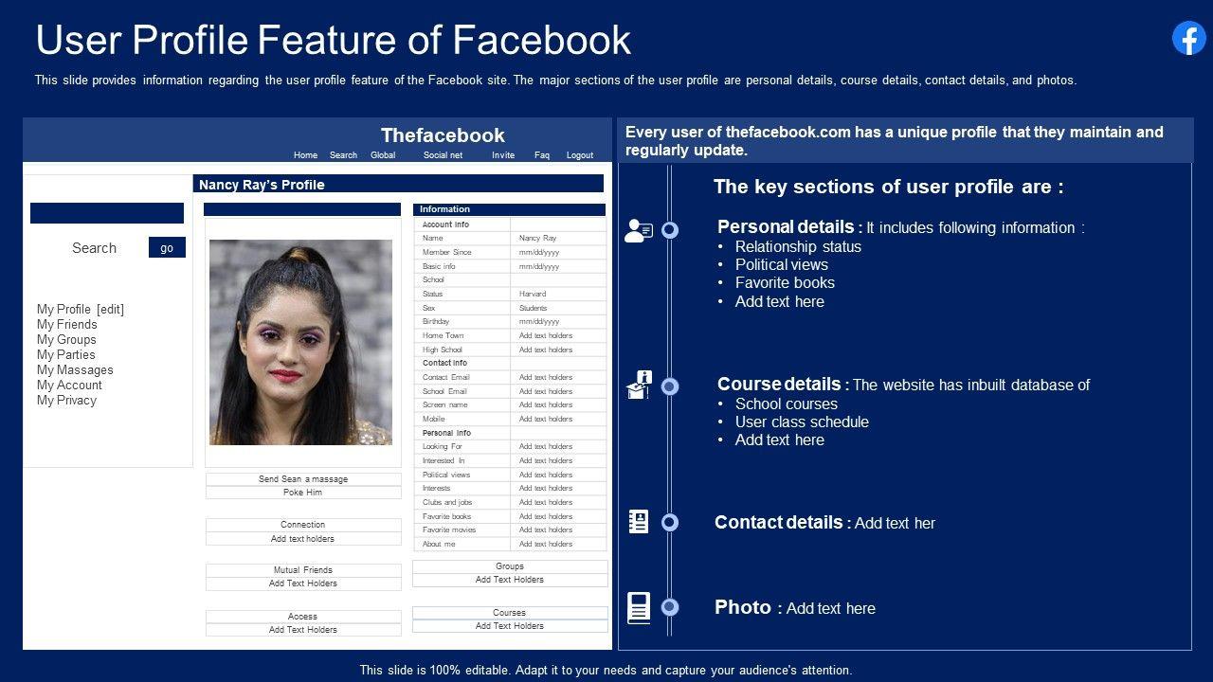Select the Personal info section row
The width and height of the screenshot is (1213, 682).
click(x=510, y=433)
